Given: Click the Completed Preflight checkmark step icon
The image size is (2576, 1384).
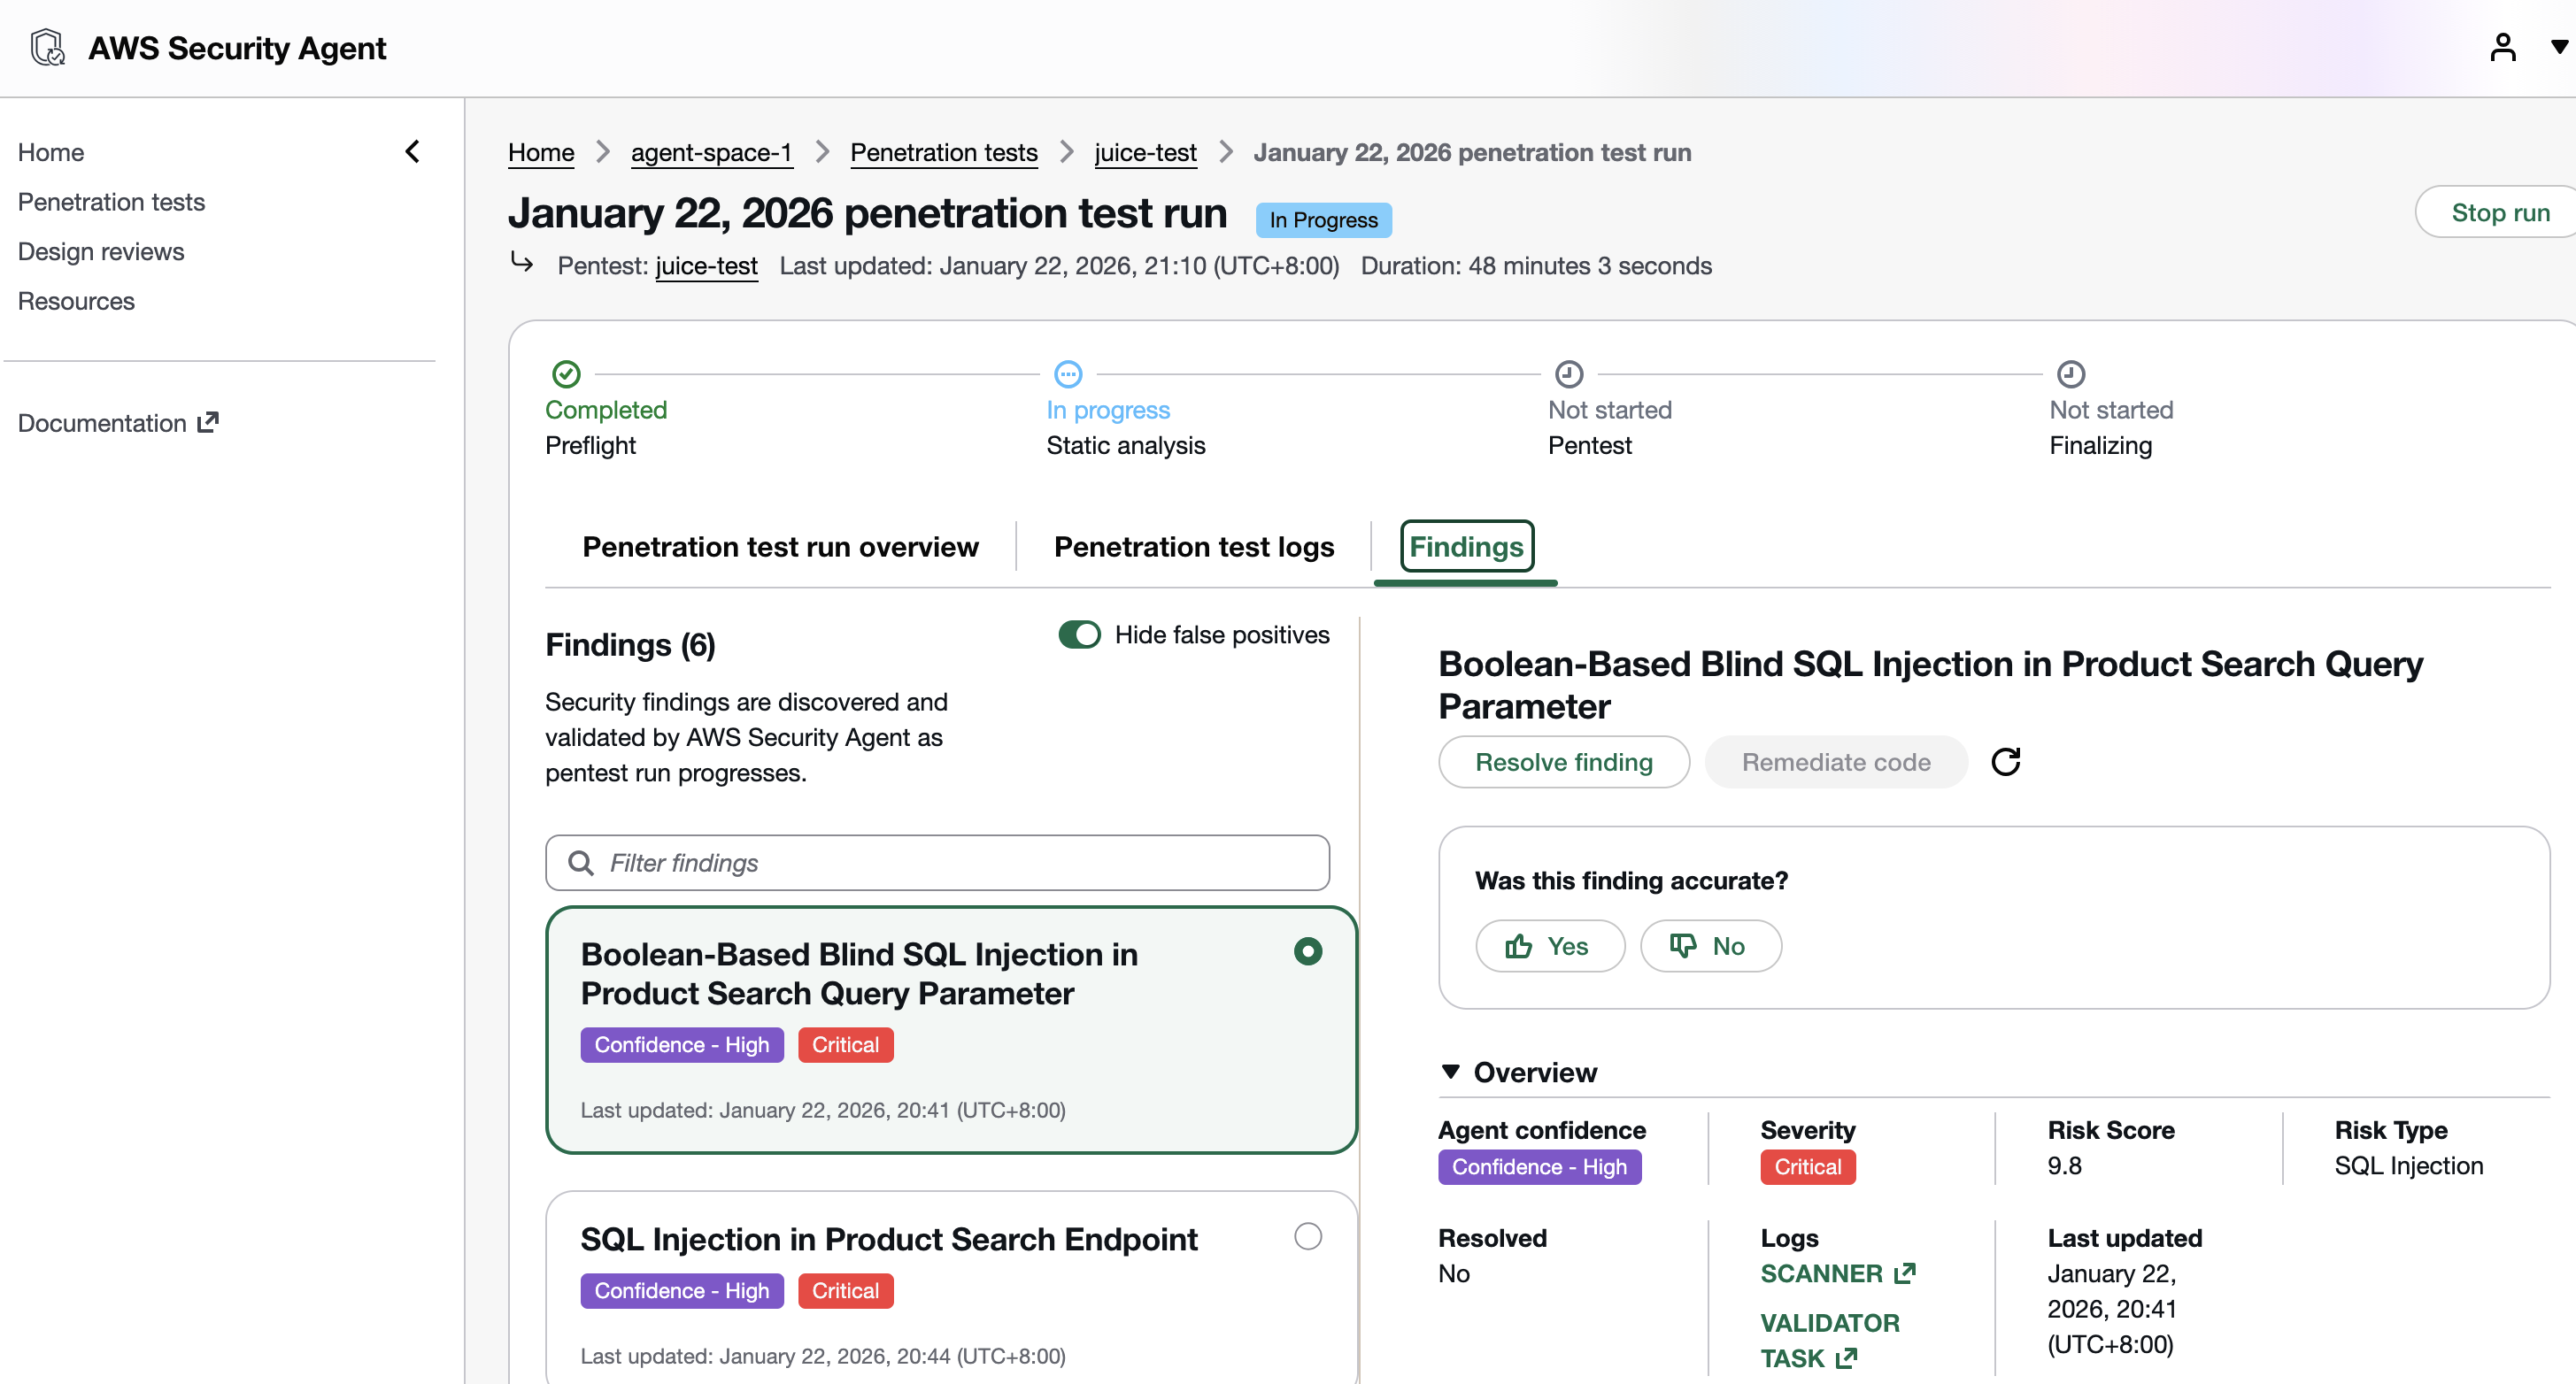Looking at the screenshot, I should click(x=566, y=374).
